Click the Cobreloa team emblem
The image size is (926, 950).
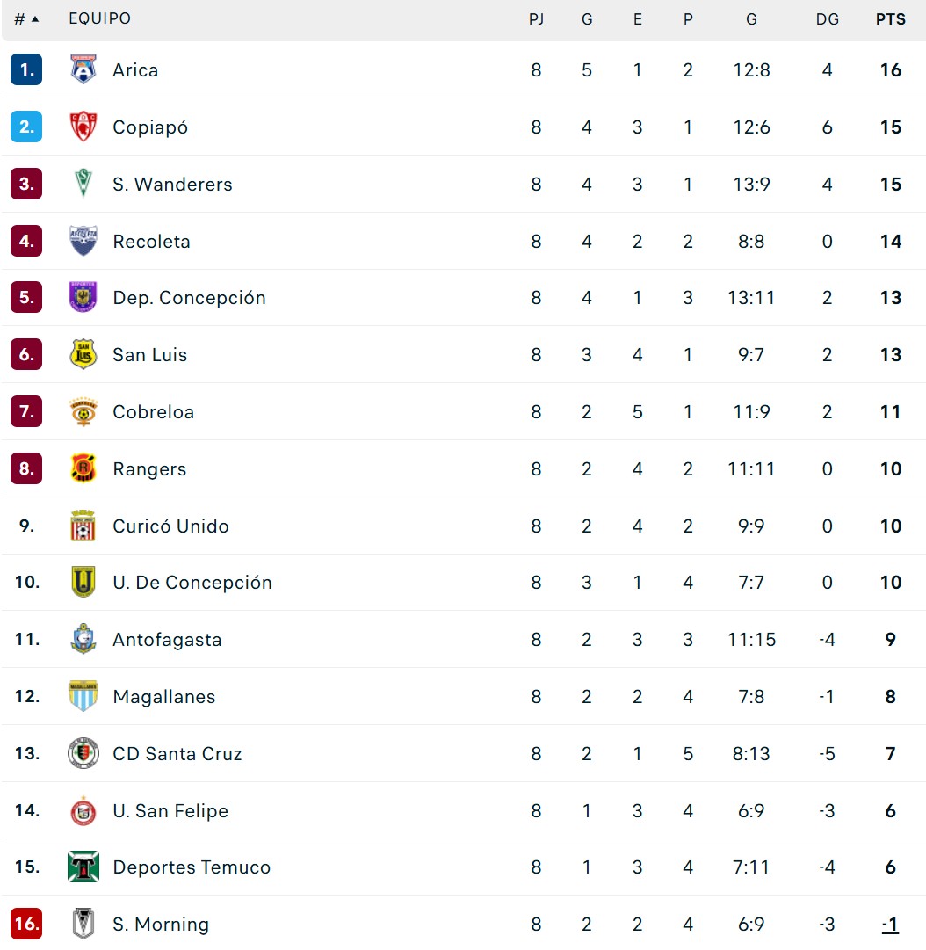83,411
